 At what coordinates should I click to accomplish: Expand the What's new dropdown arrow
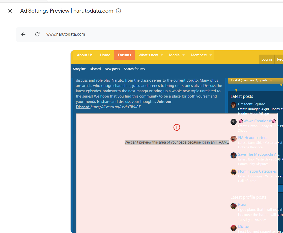[x=162, y=55]
